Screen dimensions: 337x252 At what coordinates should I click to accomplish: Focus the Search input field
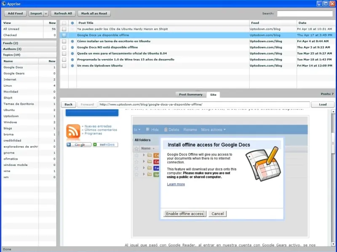pos(305,13)
